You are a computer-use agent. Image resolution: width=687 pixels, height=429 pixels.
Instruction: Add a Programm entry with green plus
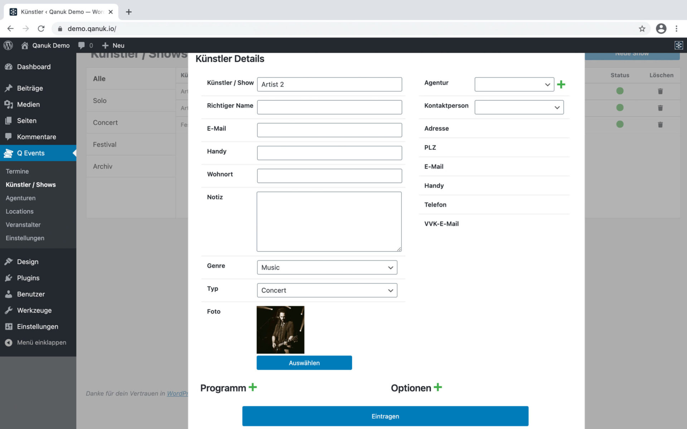pyautogui.click(x=253, y=387)
